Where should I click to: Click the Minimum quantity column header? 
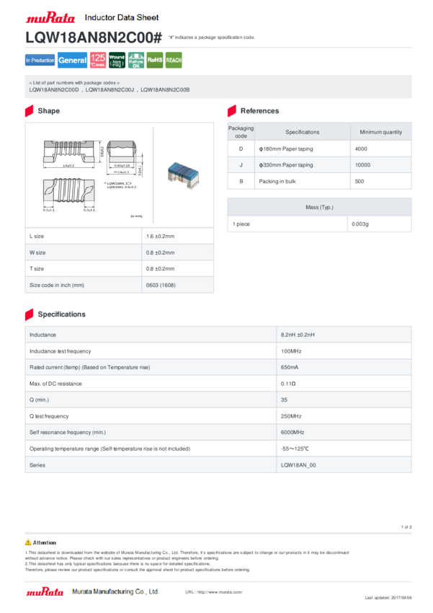(380, 132)
